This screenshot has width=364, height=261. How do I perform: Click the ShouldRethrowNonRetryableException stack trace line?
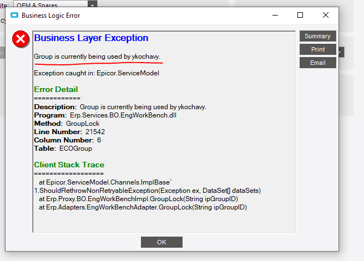[148, 191]
